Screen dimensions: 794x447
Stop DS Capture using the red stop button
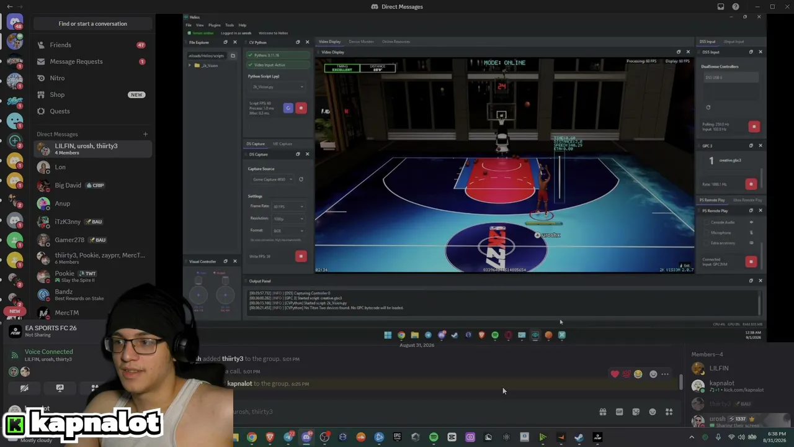tap(301, 256)
